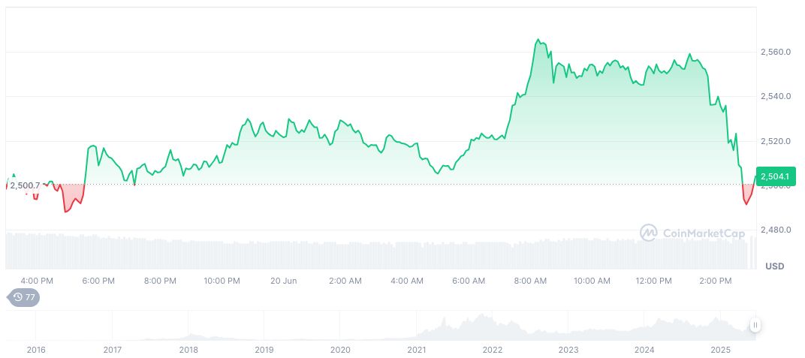The width and height of the screenshot is (805, 358).
Task: Click the 20 Jun date label
Action: coord(284,281)
